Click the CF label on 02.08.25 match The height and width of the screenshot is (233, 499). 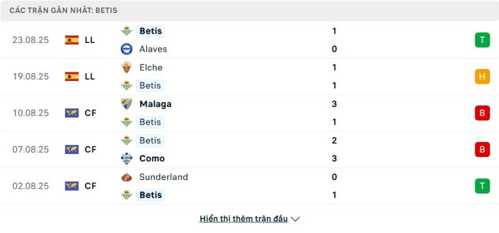tap(90, 186)
